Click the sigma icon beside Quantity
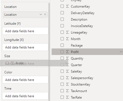This screenshot has height=101, width=123. 68,58
